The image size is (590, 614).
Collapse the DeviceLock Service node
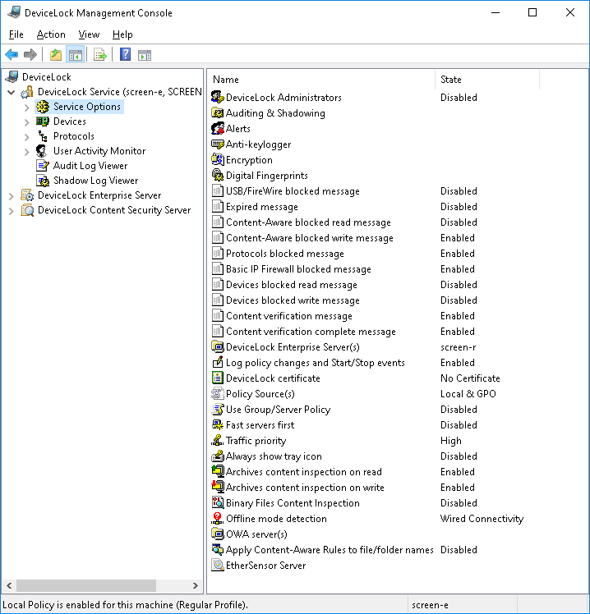11,92
